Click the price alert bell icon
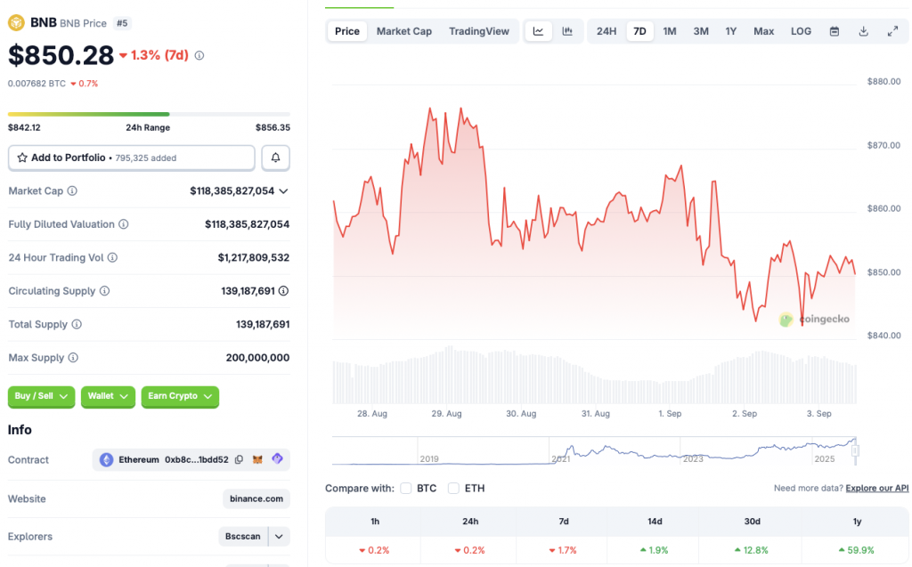This screenshot has height=567, width=912. click(276, 158)
